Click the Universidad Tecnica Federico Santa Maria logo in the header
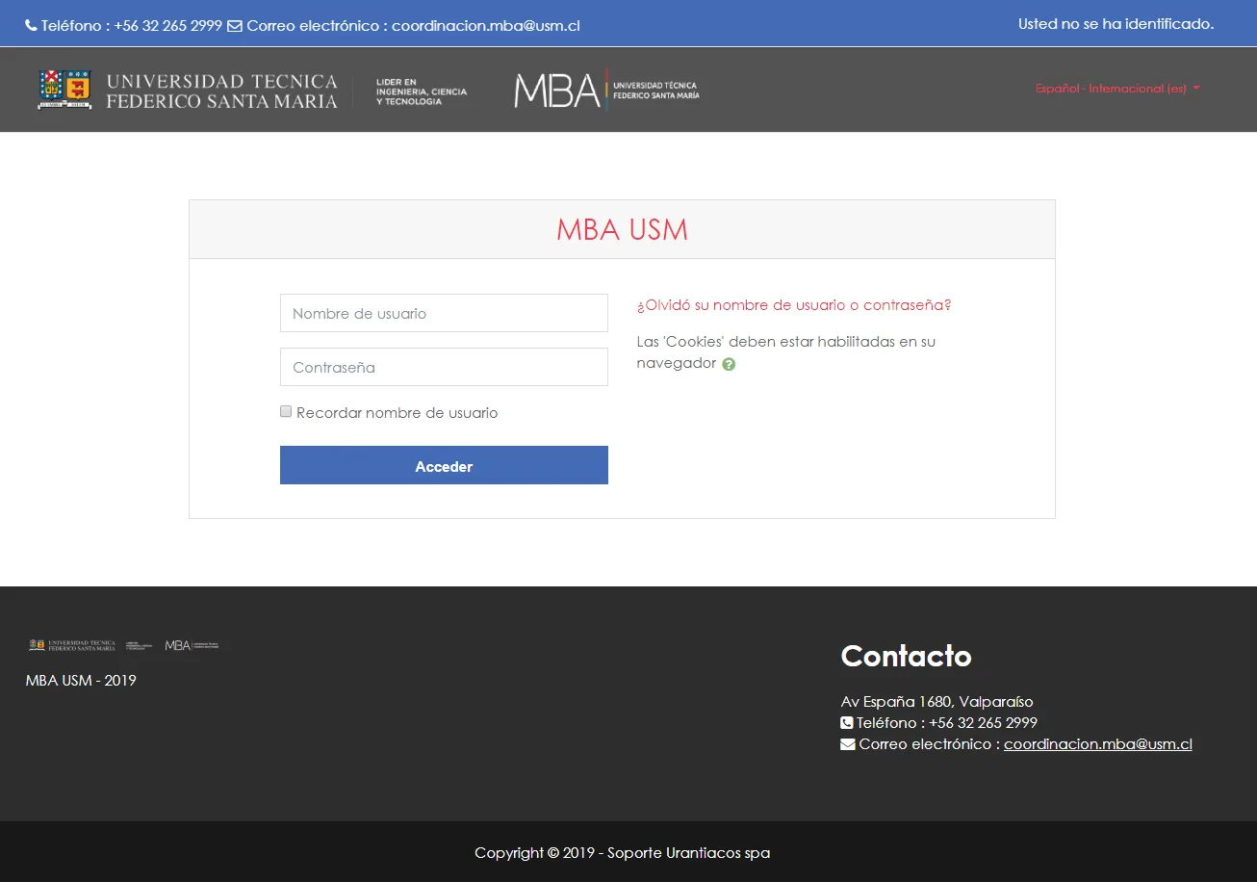Viewport: 1257px width, 882px height. (188, 90)
